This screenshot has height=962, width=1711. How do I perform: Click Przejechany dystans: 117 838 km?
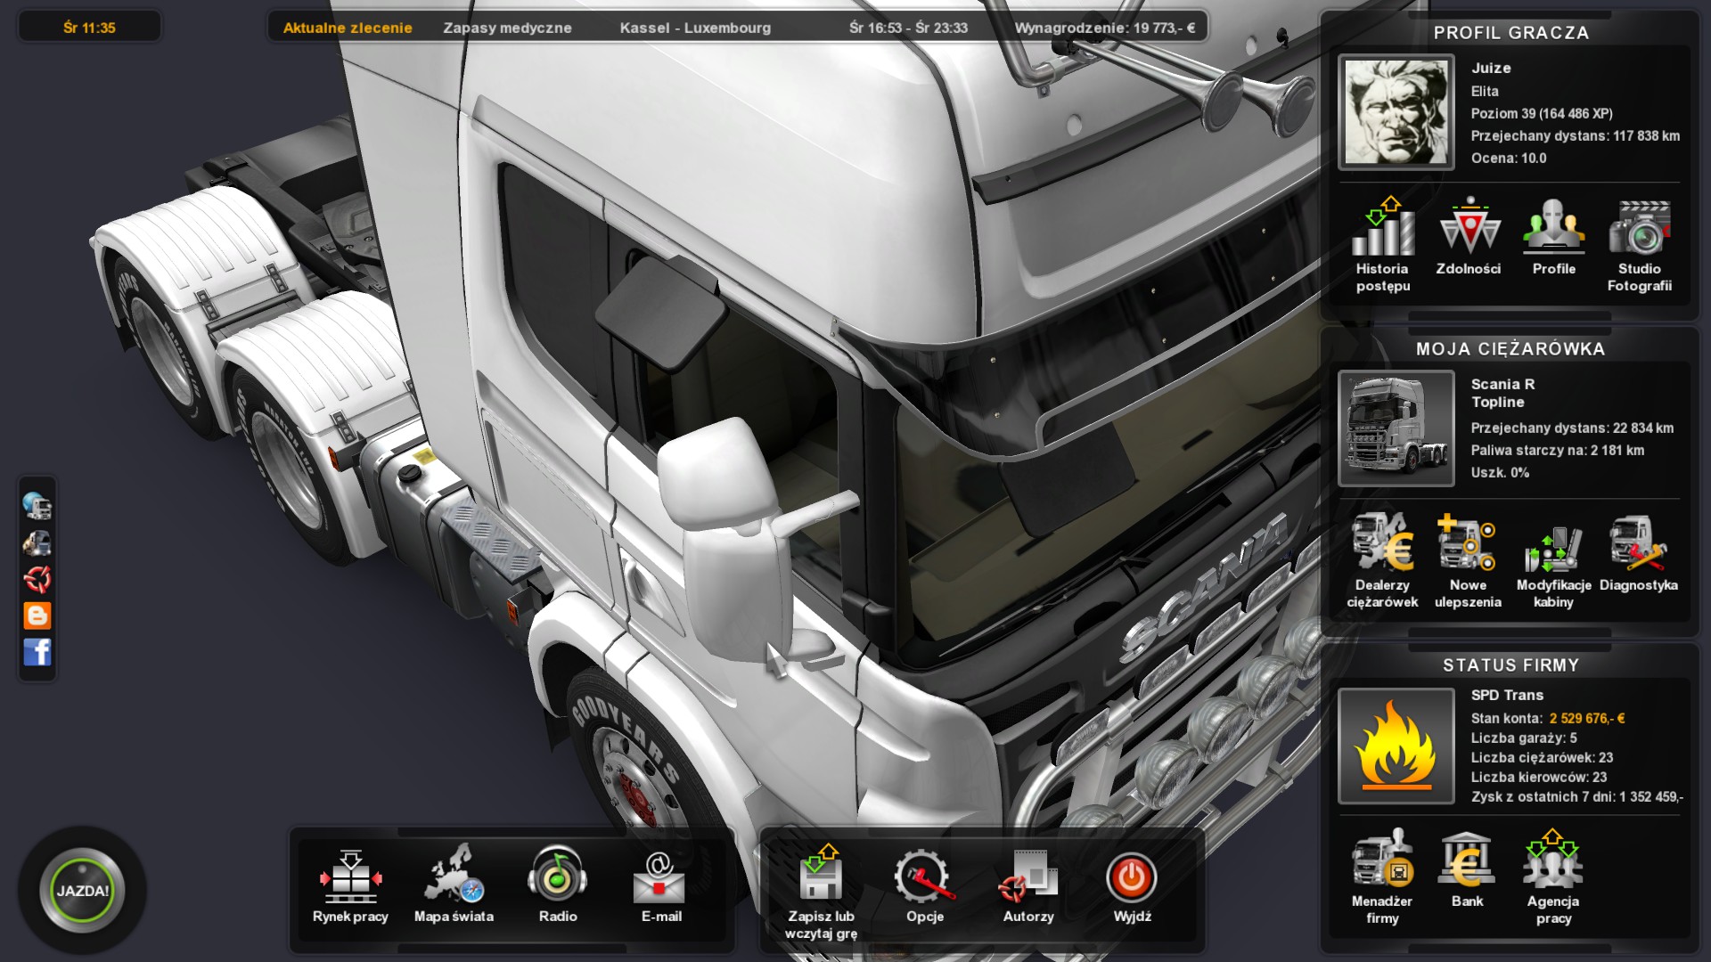click(x=1576, y=135)
